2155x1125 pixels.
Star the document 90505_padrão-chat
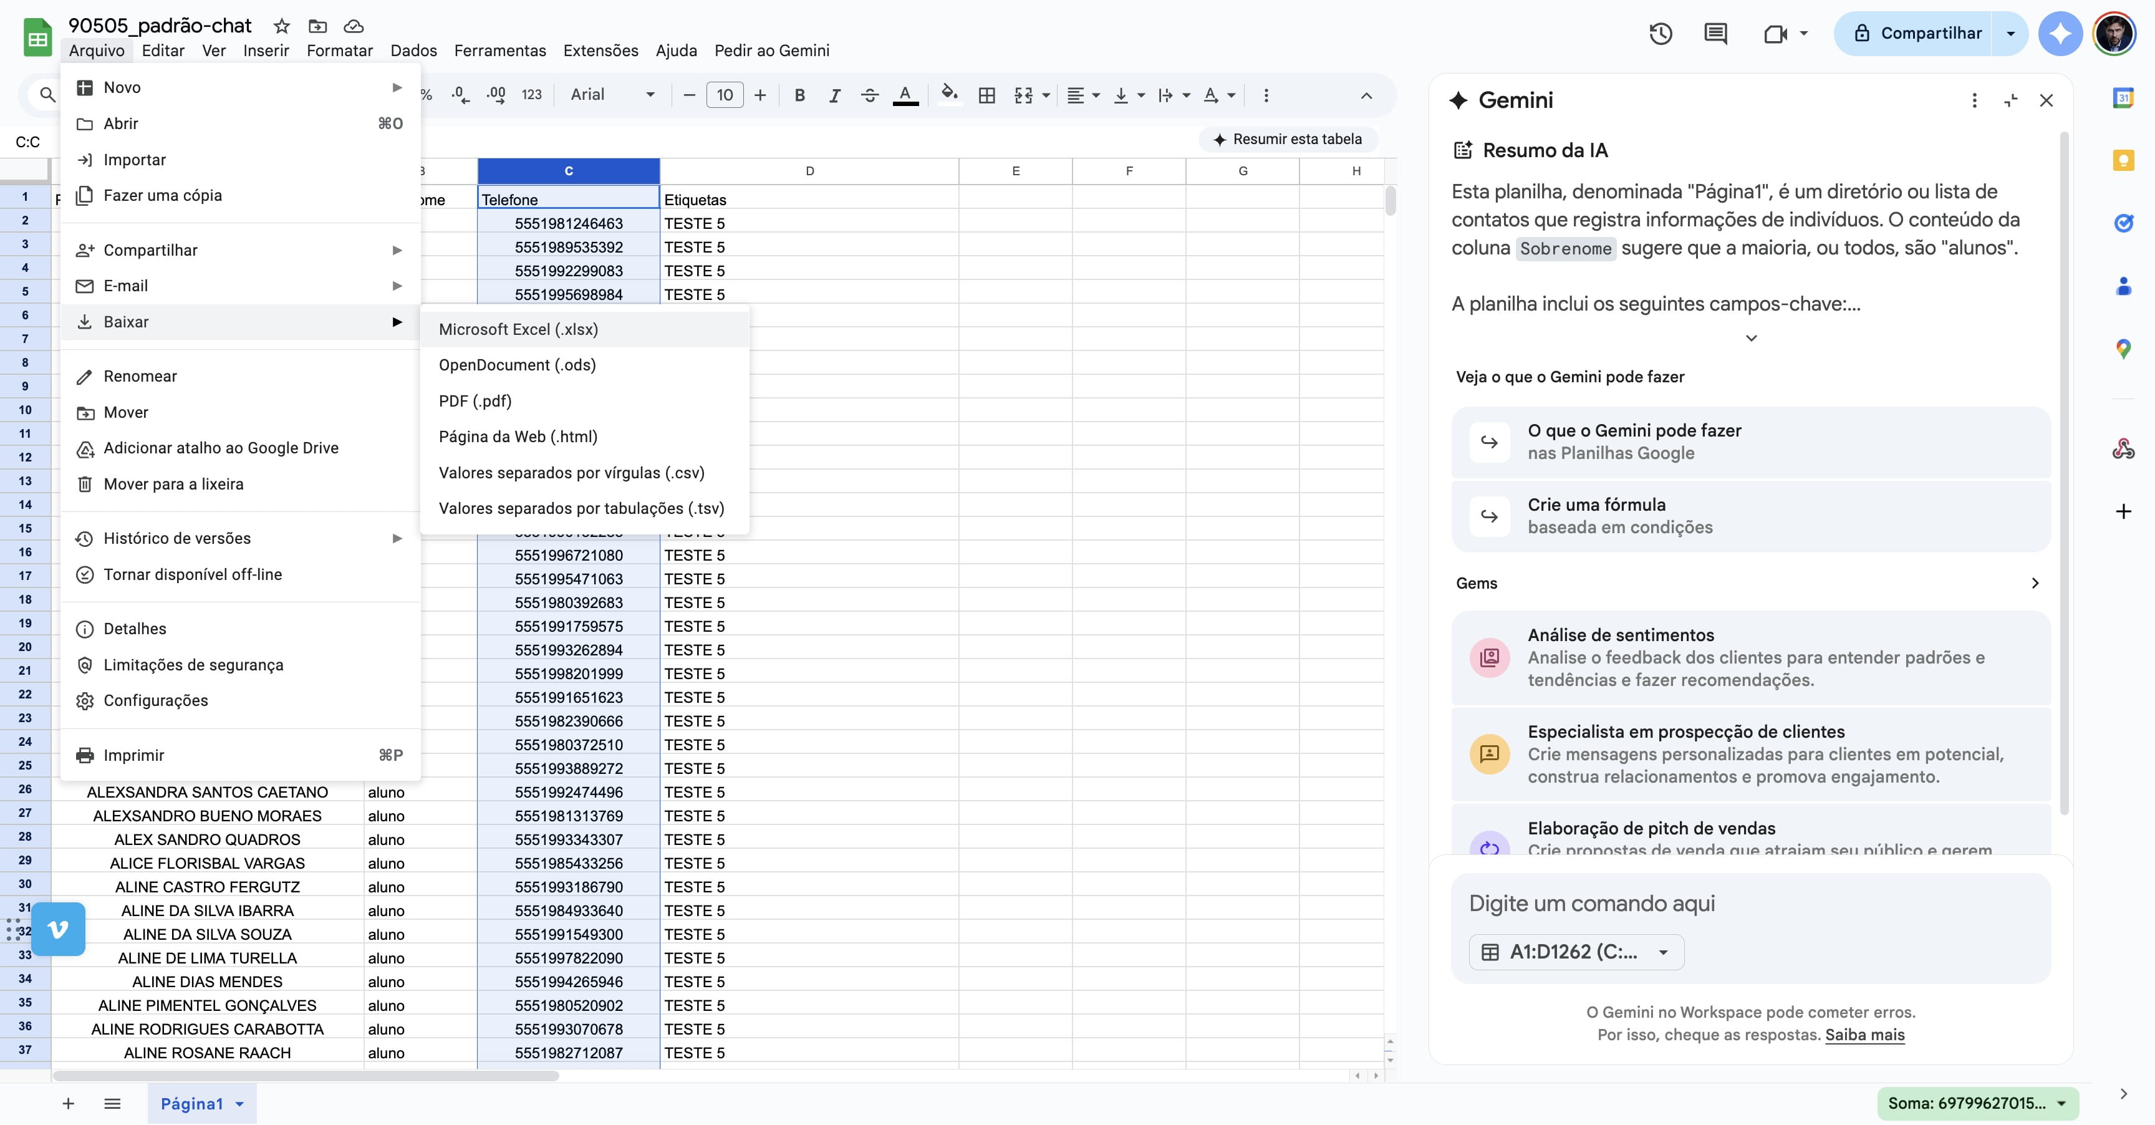point(282,26)
